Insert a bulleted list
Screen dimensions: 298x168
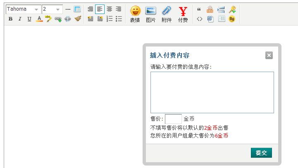tap(119, 19)
